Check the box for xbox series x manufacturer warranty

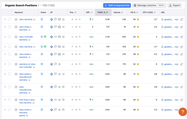pyautogui.click(x=9, y=74)
